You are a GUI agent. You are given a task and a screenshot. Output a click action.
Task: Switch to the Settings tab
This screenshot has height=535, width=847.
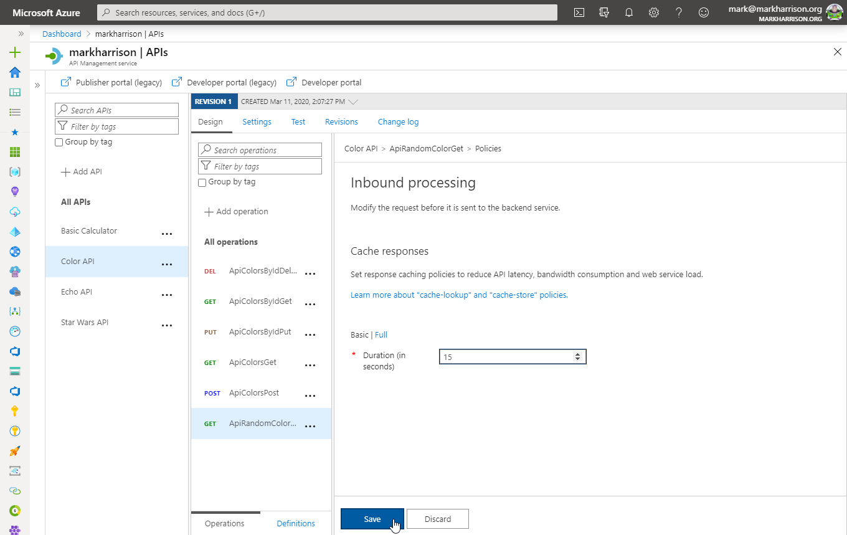click(257, 121)
